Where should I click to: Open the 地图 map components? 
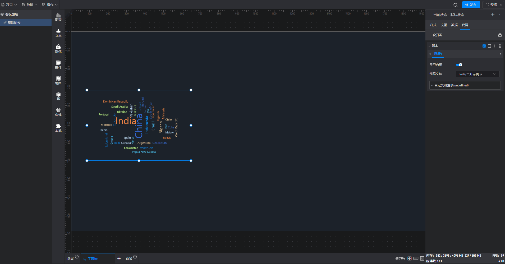click(58, 80)
